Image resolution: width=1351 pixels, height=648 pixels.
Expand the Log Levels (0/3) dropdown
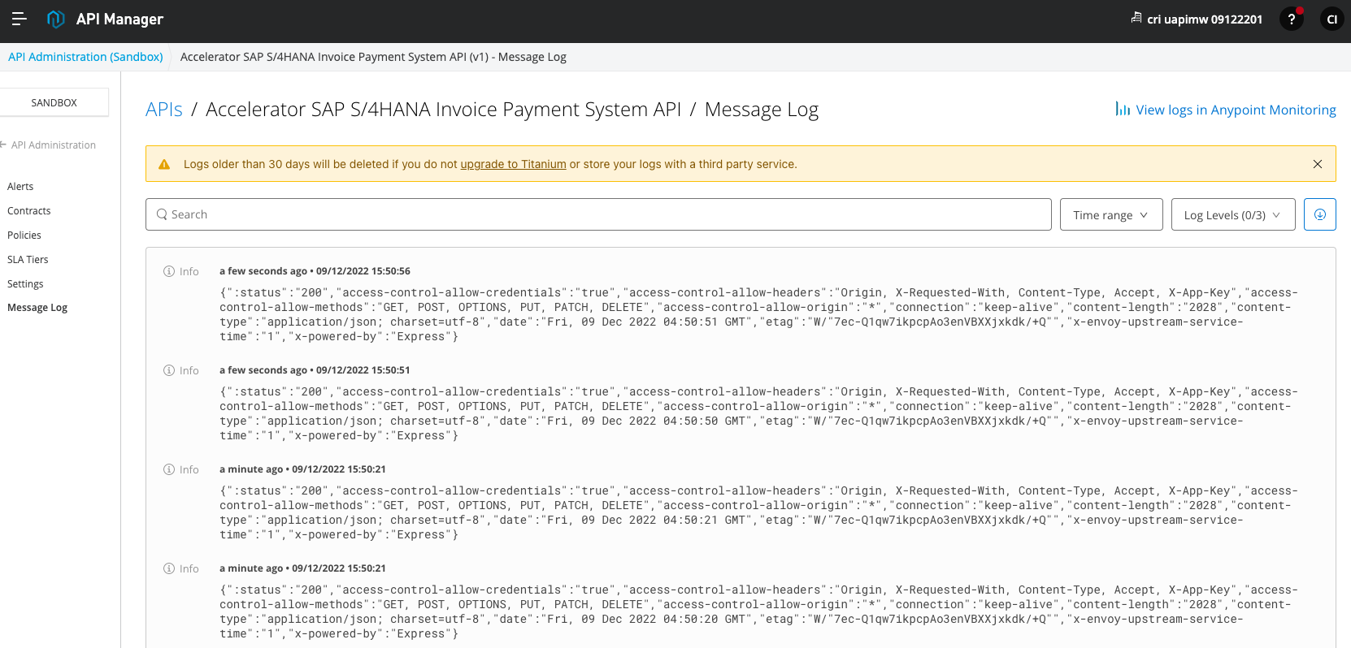coord(1233,214)
